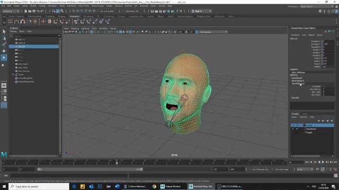Click the range slider end handle
Viewport: 339px width, 190px height.
pos(141,169)
